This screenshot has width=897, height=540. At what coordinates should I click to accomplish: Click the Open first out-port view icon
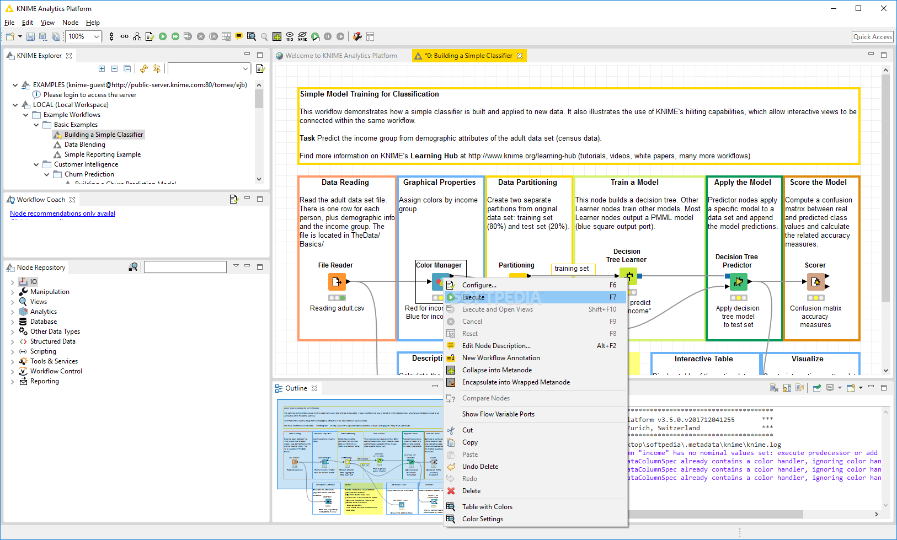click(251, 36)
